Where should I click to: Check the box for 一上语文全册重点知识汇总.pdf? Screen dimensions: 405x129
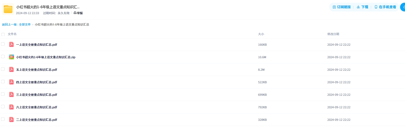(3, 44)
